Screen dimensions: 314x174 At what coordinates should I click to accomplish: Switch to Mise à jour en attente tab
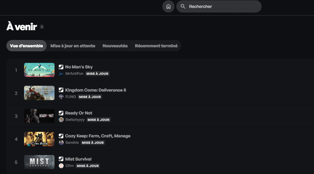point(73,46)
